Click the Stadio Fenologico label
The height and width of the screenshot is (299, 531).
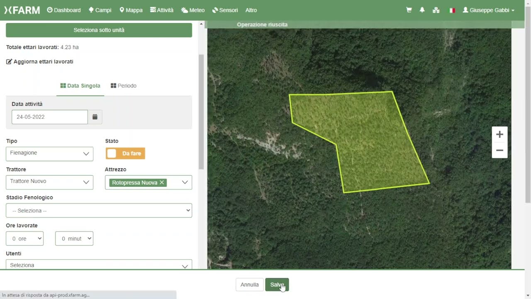[29, 197]
